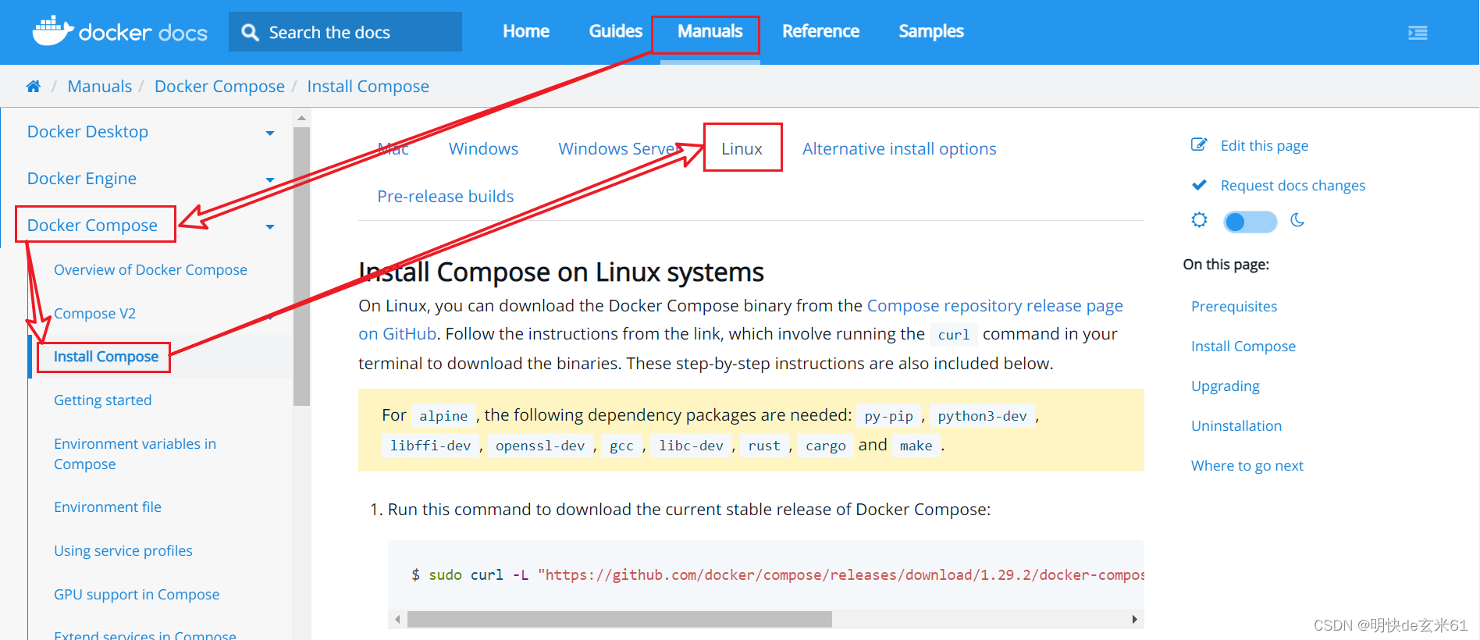Switch to the Windows Server tab
1480x640 pixels.
[x=620, y=149]
